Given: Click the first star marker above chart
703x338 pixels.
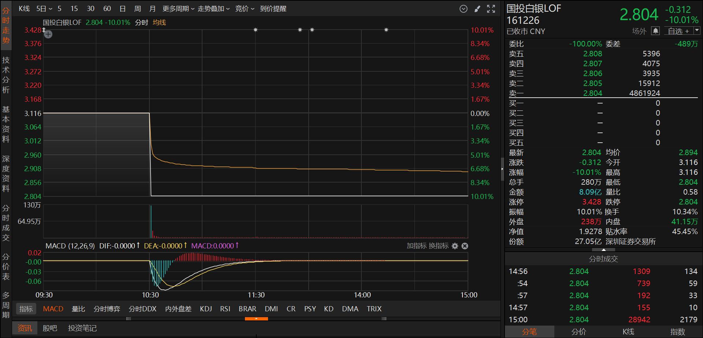Looking at the screenshot, I should click(256, 30).
